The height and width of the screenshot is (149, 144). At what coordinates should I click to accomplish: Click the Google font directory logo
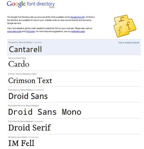31,4
